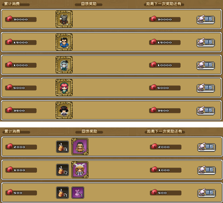The width and height of the screenshot is (223, 203).
Task: Claim the 500 tier reward button
Action: 207,193
